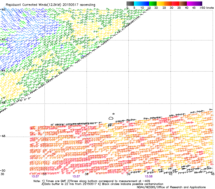Click the 15:57 timestamp nearest longitude 30
This screenshot has width=215, height=189.
pyautogui.click(x=35, y=176)
